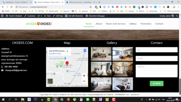This screenshot has height=102, width=181.
Task: Open Firefox from the taskbar
Action: 68,99
